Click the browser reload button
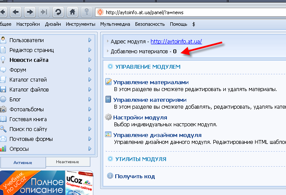This screenshot has height=195, width=286. pyautogui.click(x=58, y=12)
